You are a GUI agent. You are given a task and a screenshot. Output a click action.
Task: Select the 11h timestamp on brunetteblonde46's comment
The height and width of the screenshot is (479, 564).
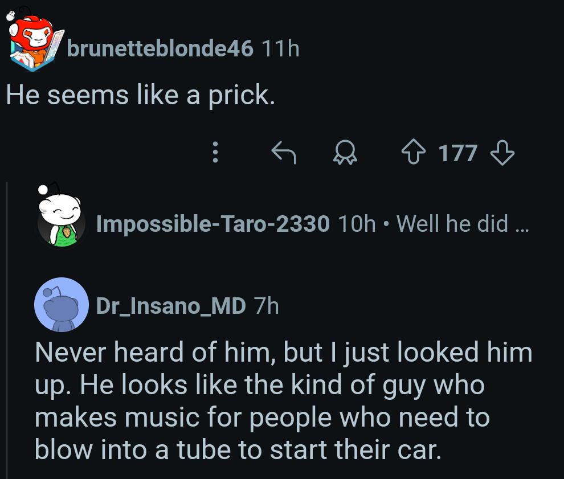pos(279,48)
